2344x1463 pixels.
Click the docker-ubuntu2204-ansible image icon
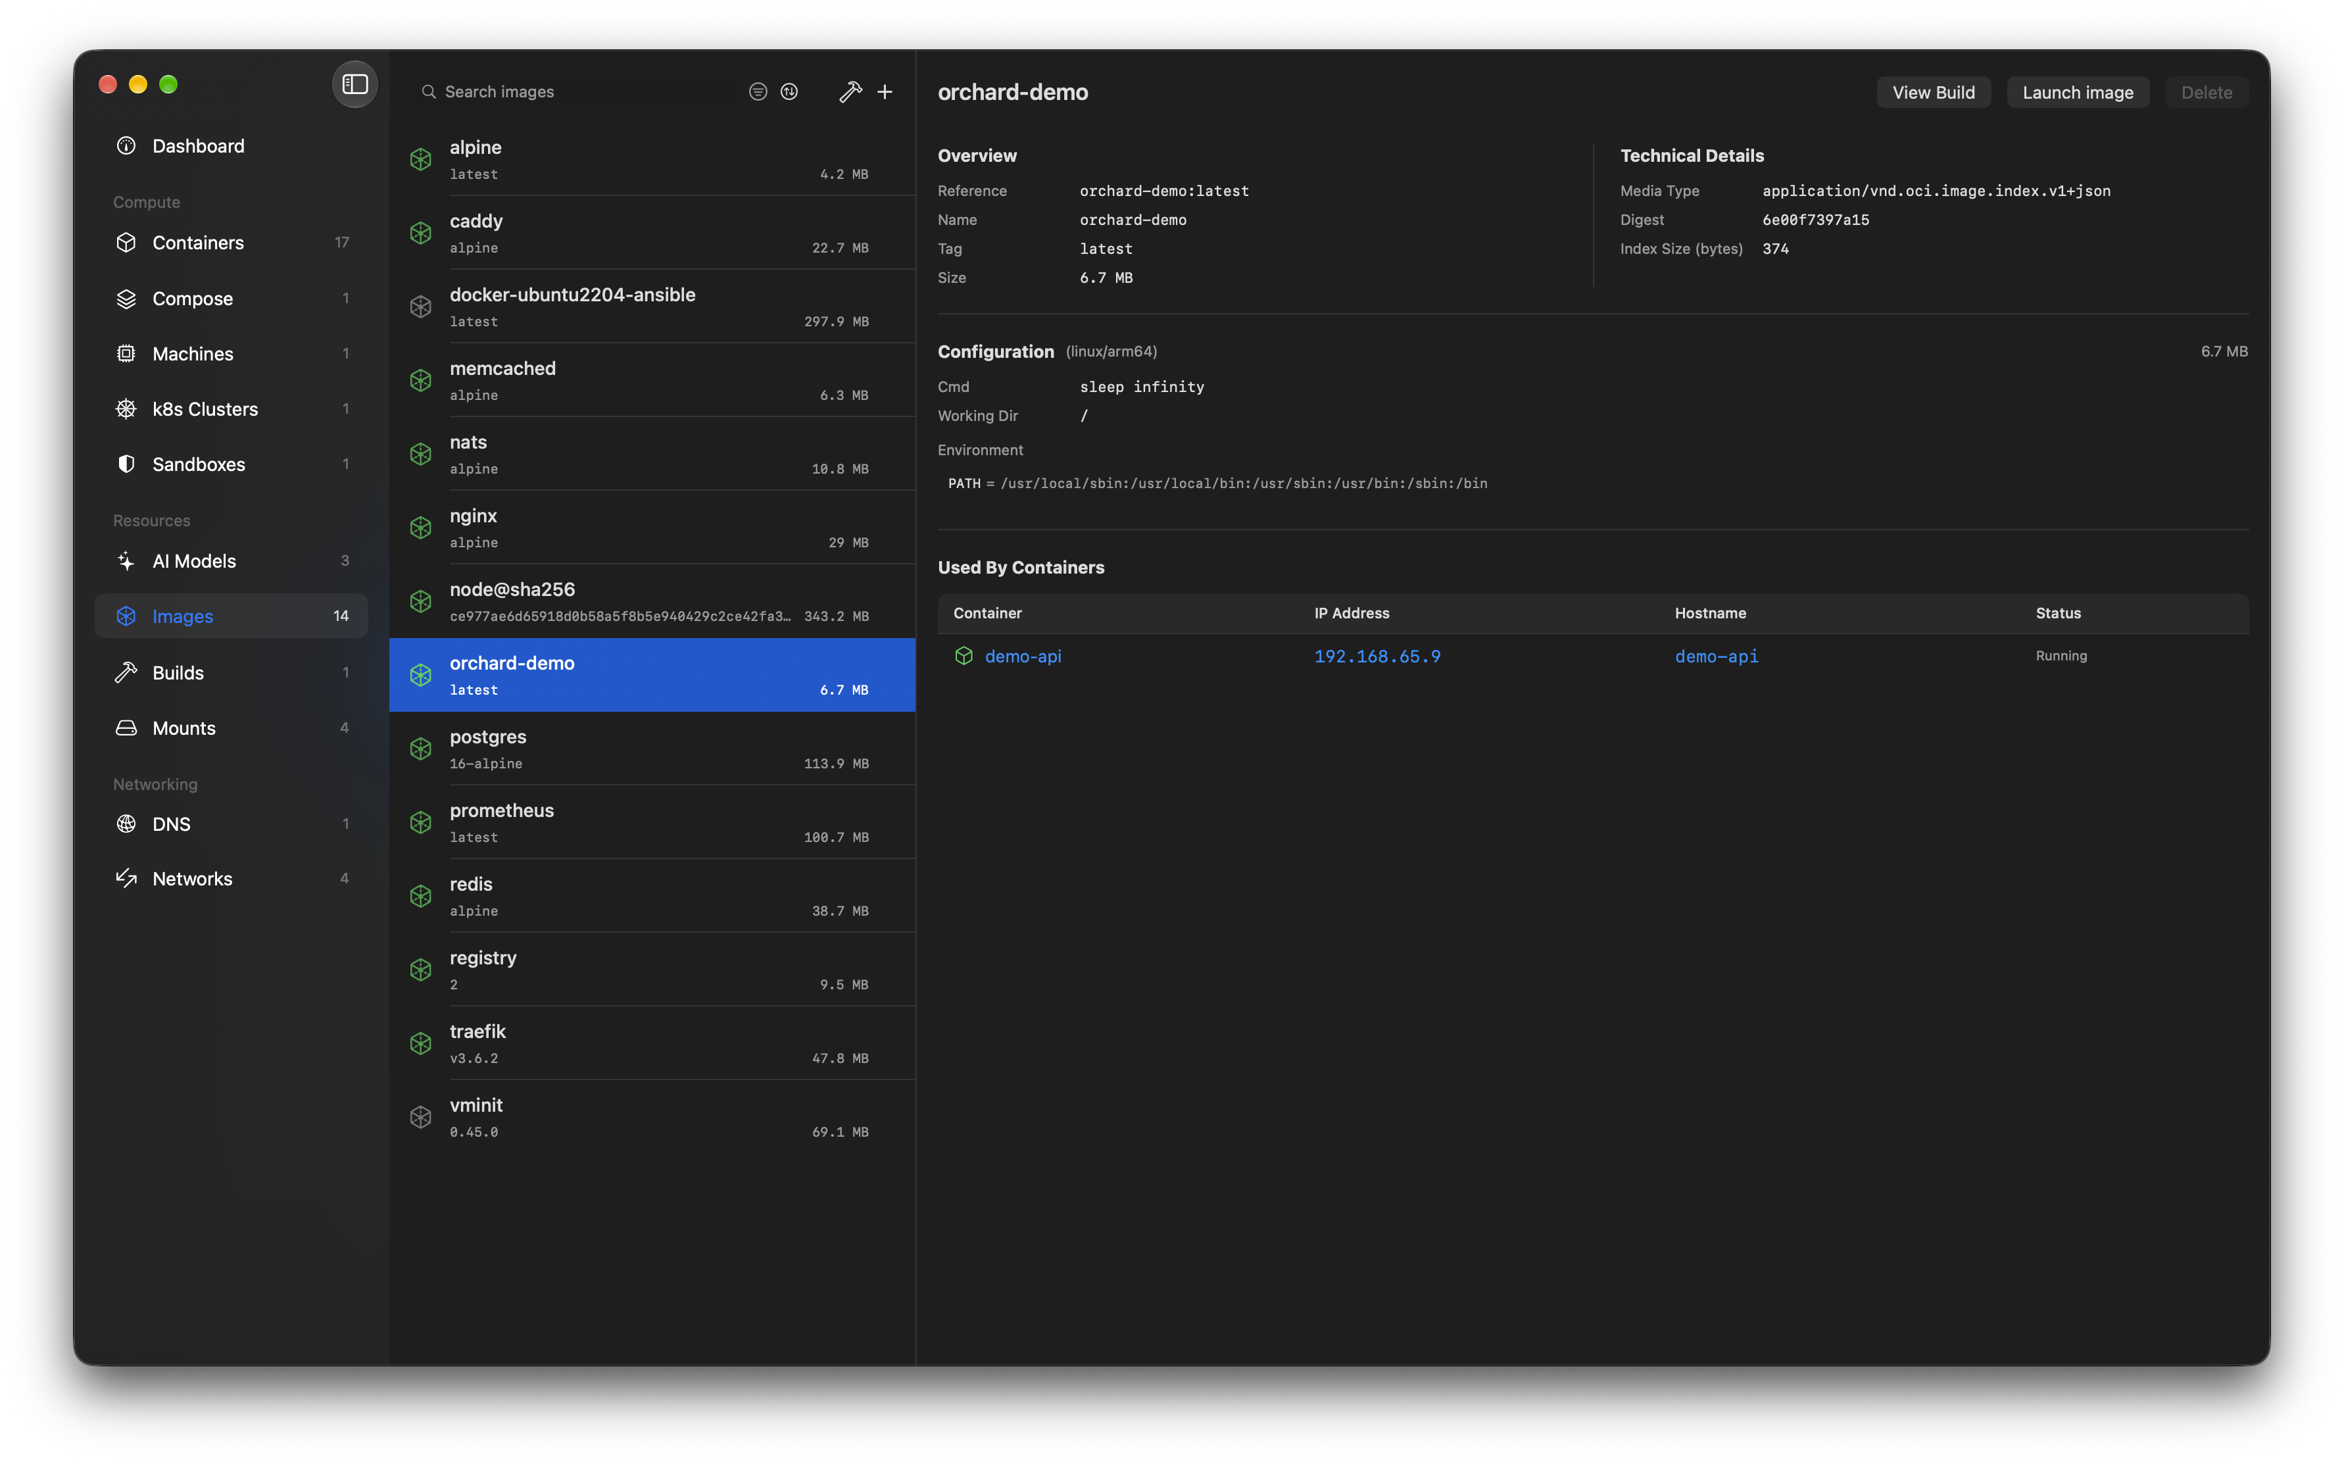click(x=421, y=307)
